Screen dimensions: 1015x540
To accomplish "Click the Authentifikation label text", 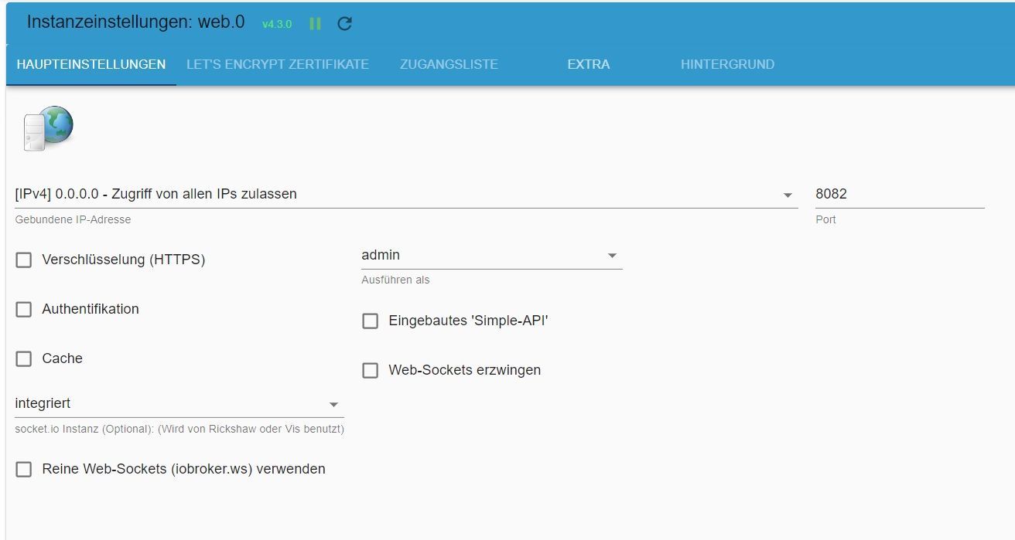I will pyautogui.click(x=91, y=309).
